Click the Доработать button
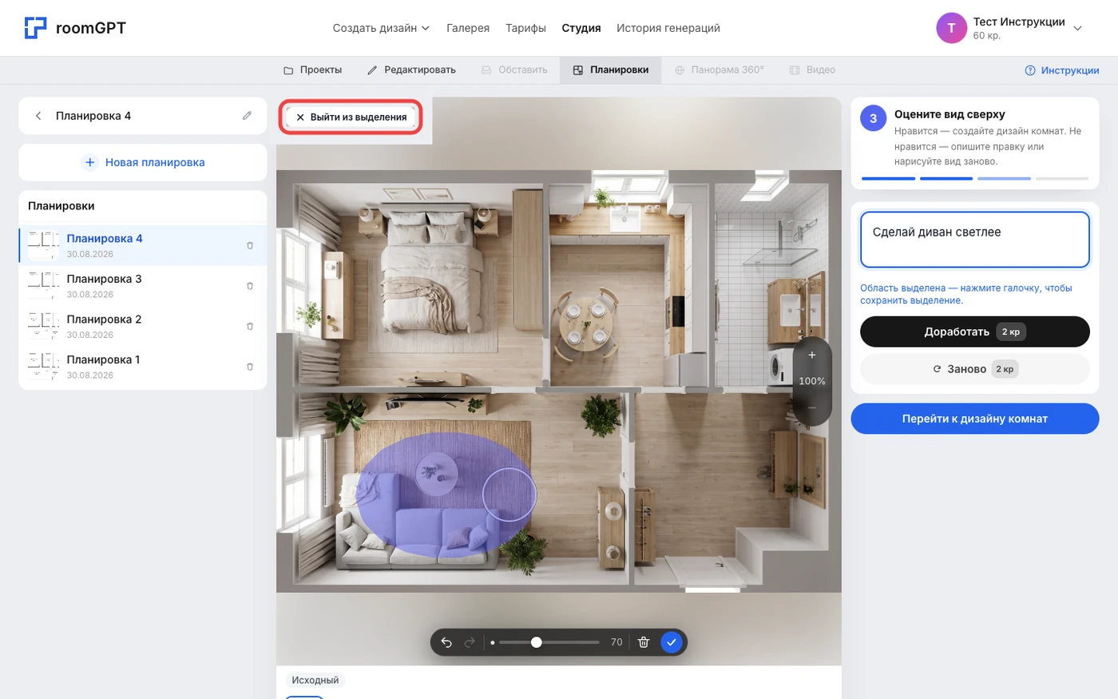This screenshot has width=1118, height=699. point(975,332)
